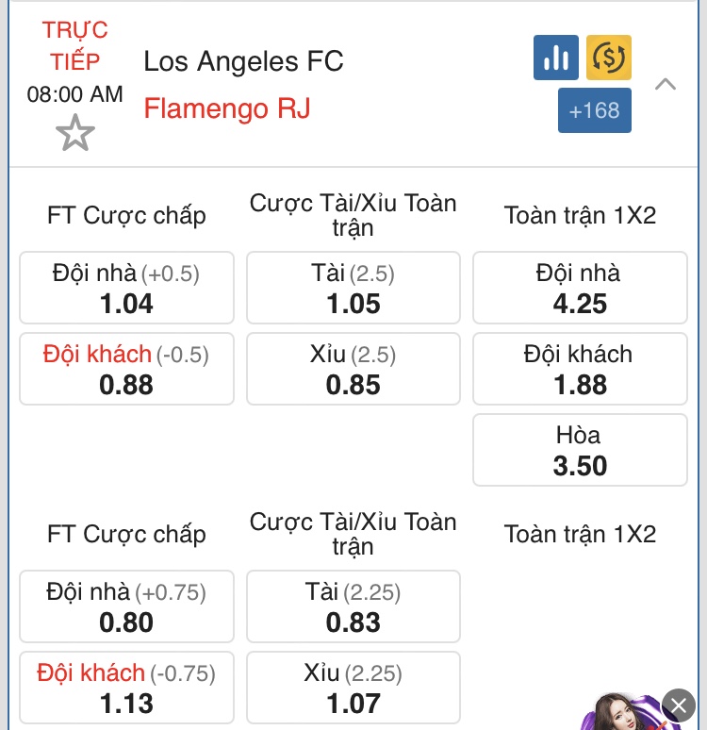
Task: Pick Xỉu (2.5) at 0.85
Action: click(353, 369)
